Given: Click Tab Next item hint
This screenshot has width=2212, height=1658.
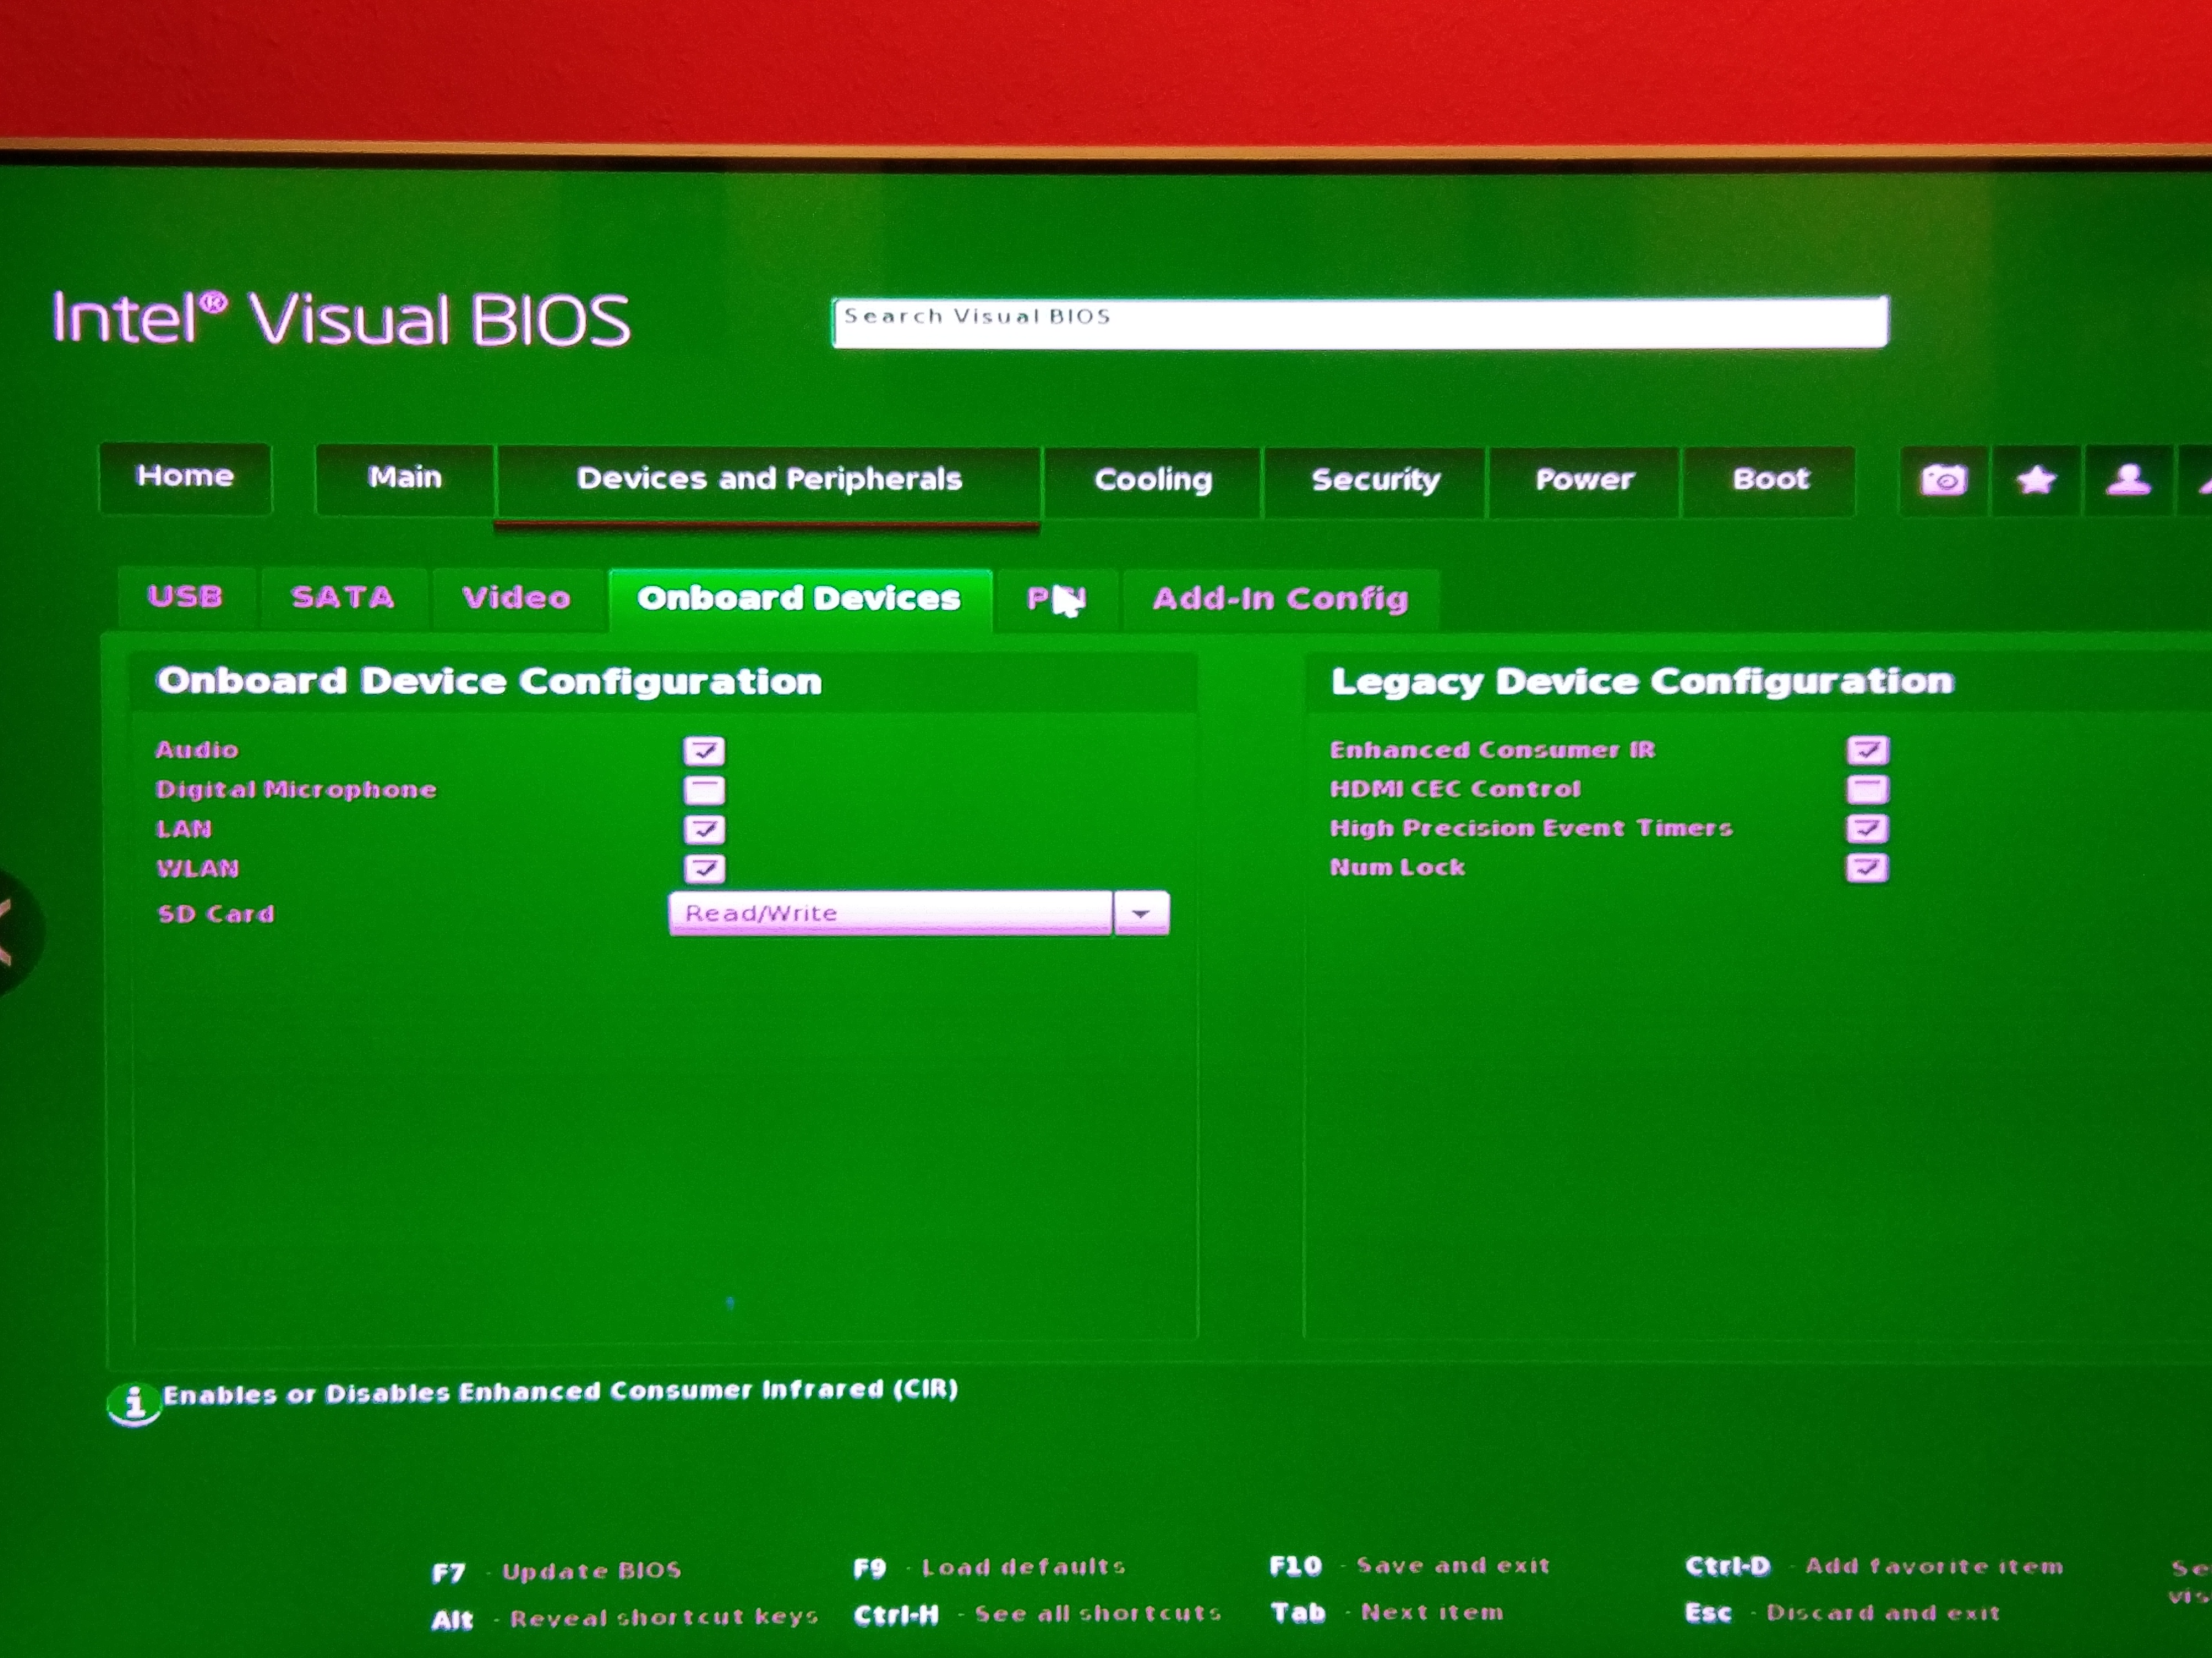Looking at the screenshot, I should coord(1387,1613).
